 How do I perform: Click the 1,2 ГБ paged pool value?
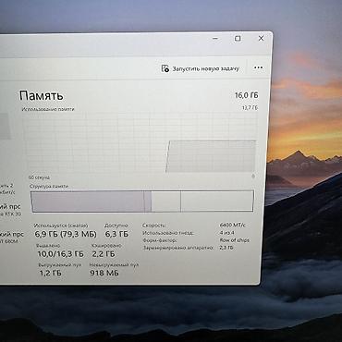50,273
